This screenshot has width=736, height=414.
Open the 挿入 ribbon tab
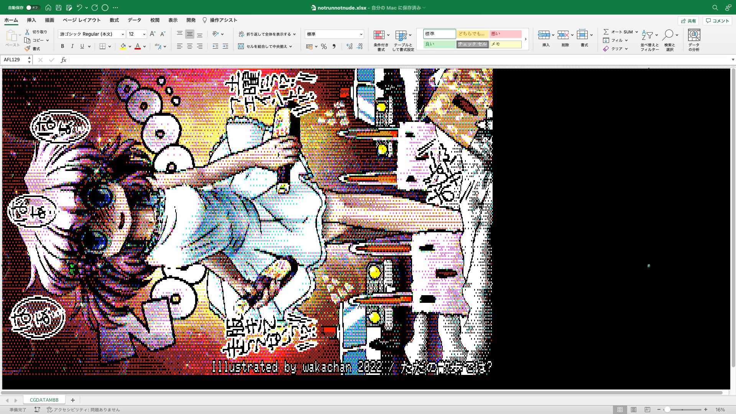(31, 20)
